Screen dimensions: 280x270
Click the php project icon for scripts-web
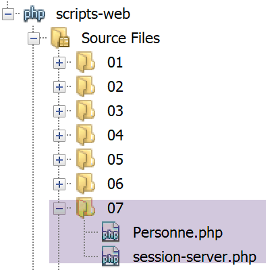[x=34, y=14]
